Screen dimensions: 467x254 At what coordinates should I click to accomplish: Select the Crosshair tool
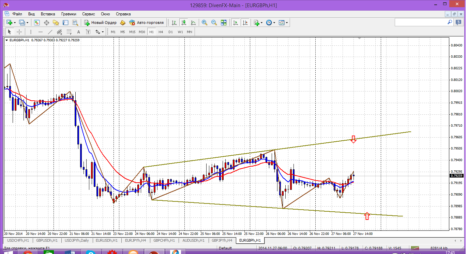(x=19, y=32)
